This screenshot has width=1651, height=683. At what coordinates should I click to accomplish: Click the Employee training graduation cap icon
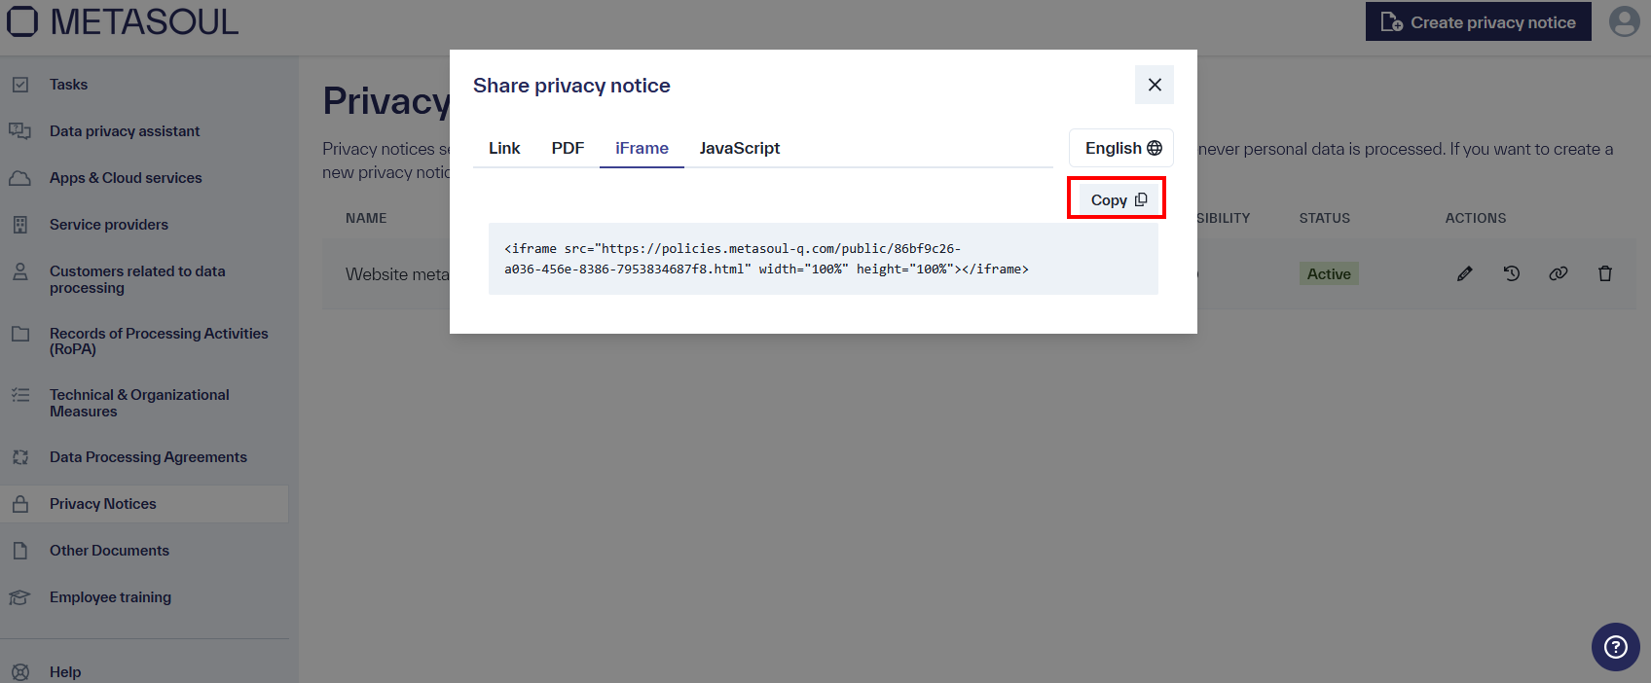20,597
